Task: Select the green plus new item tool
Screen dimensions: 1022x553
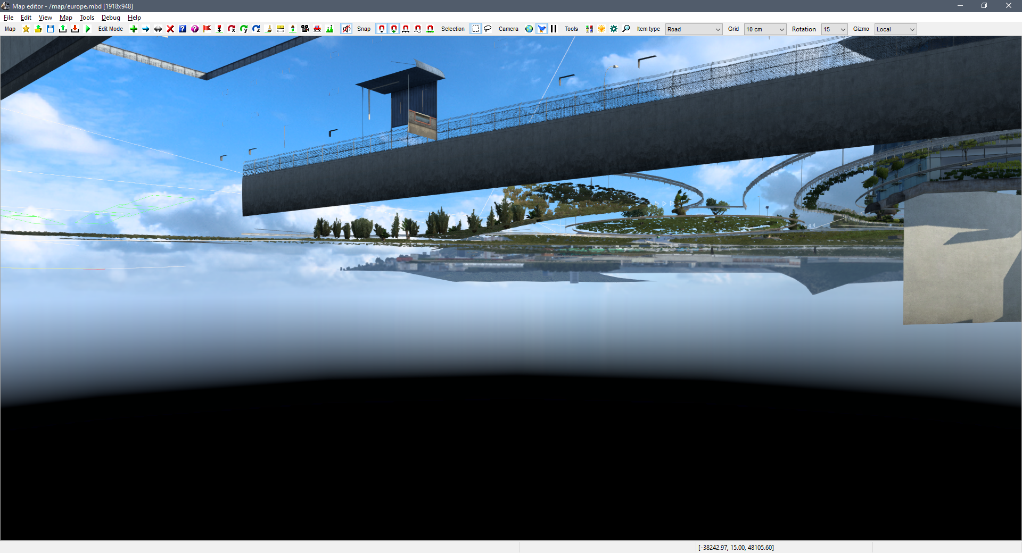Action: point(134,29)
